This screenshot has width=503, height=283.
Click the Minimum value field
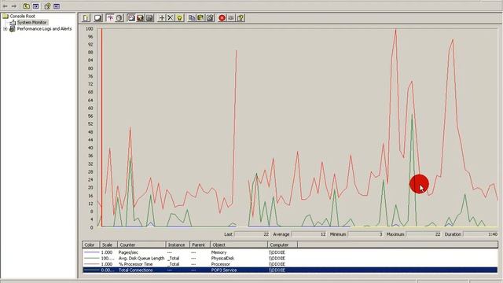tap(365, 234)
